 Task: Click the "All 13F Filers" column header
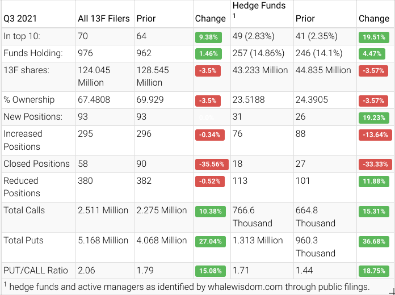104,18
